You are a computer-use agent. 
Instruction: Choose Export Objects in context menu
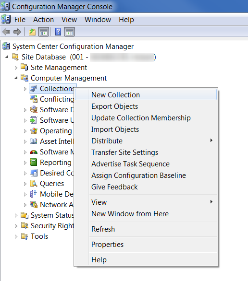tap(146, 106)
